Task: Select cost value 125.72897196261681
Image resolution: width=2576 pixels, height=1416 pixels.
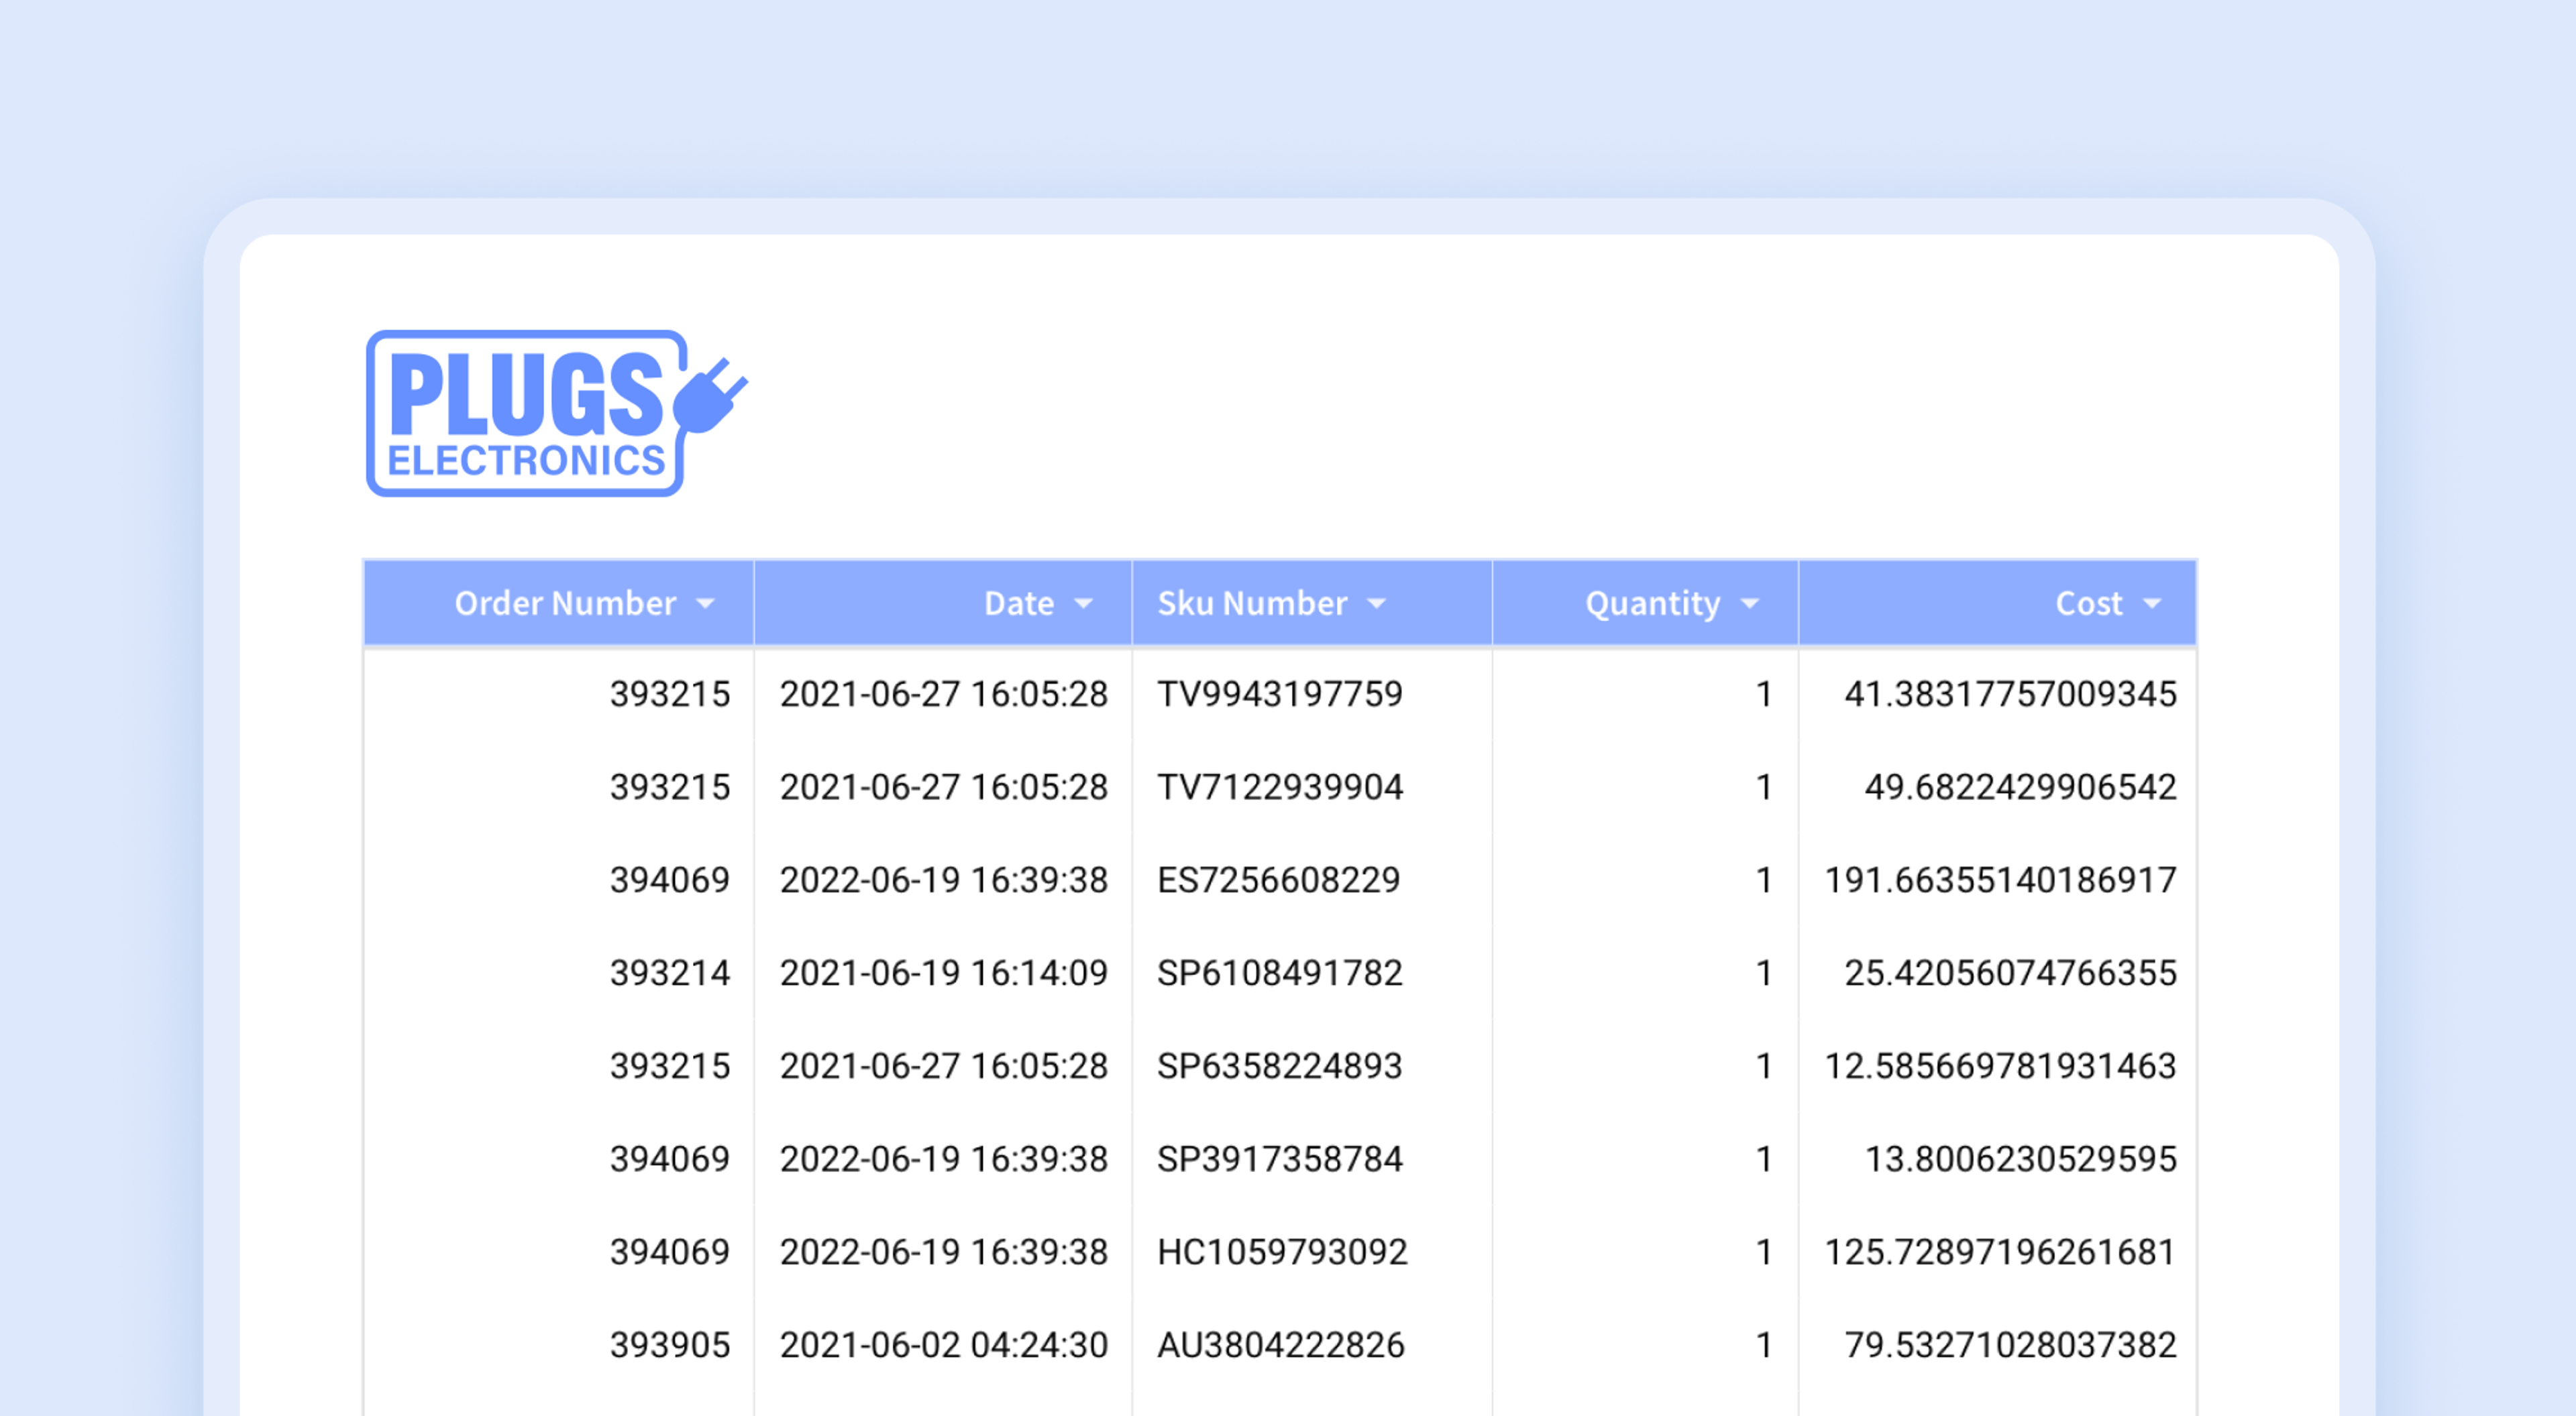Action: click(2001, 1251)
